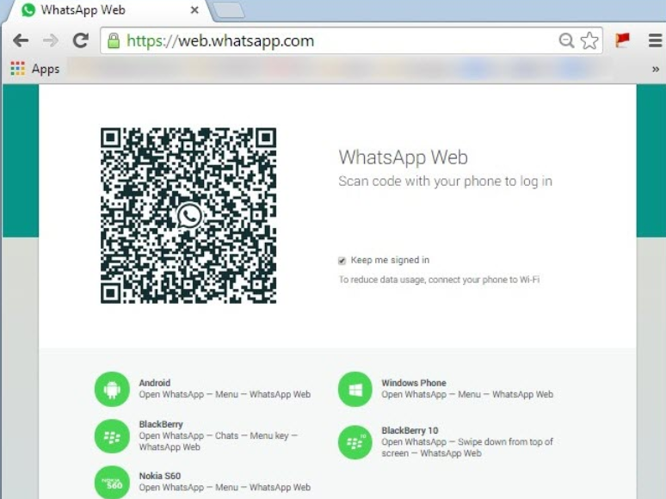Viewport: 666px width, 499px height.
Task: Click the "BlackBerry 10" platform heading
Action: pyautogui.click(x=410, y=430)
